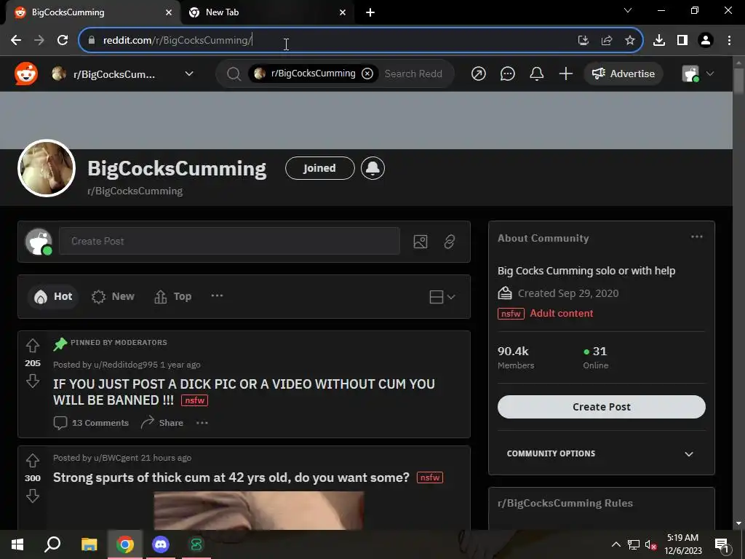Downvote the pinned moderator post
The width and height of the screenshot is (745, 559).
point(32,381)
